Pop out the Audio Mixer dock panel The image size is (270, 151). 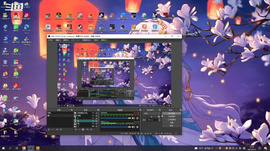tap(140, 110)
